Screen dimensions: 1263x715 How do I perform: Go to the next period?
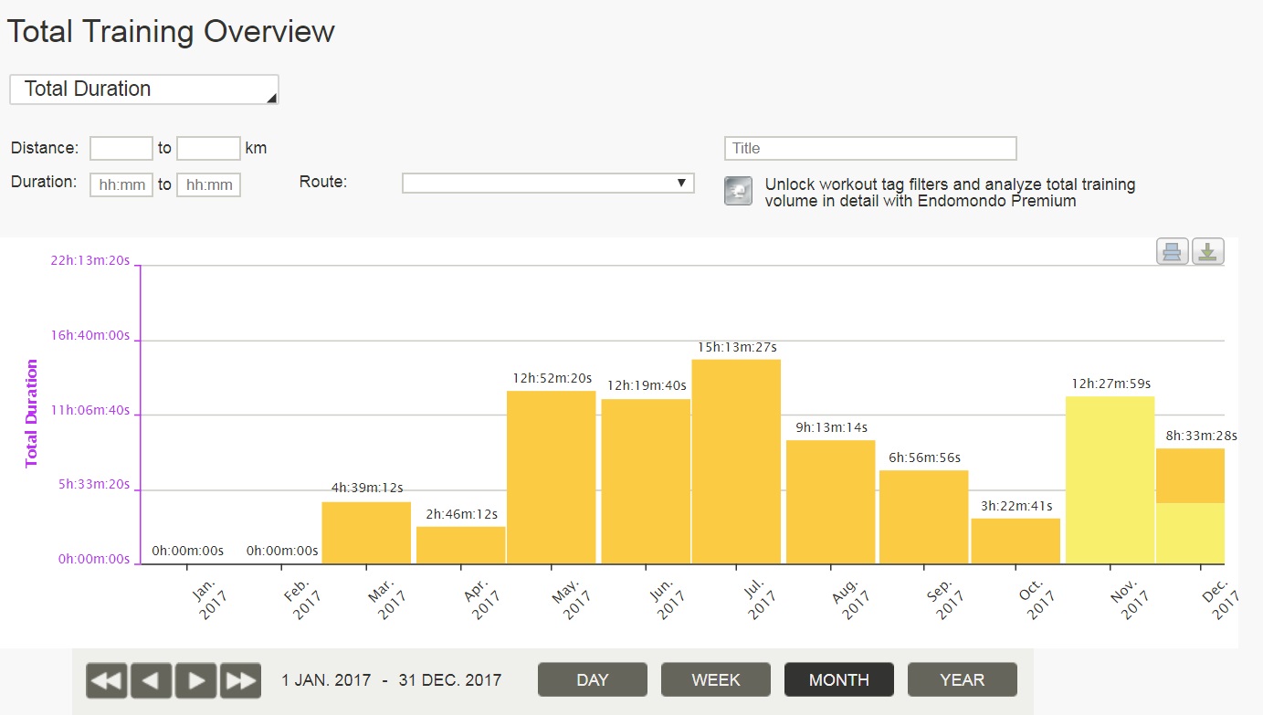click(195, 680)
